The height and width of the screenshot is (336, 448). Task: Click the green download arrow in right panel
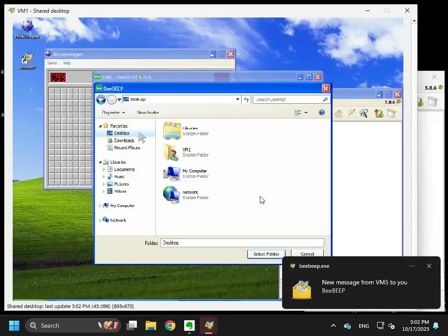(420, 101)
